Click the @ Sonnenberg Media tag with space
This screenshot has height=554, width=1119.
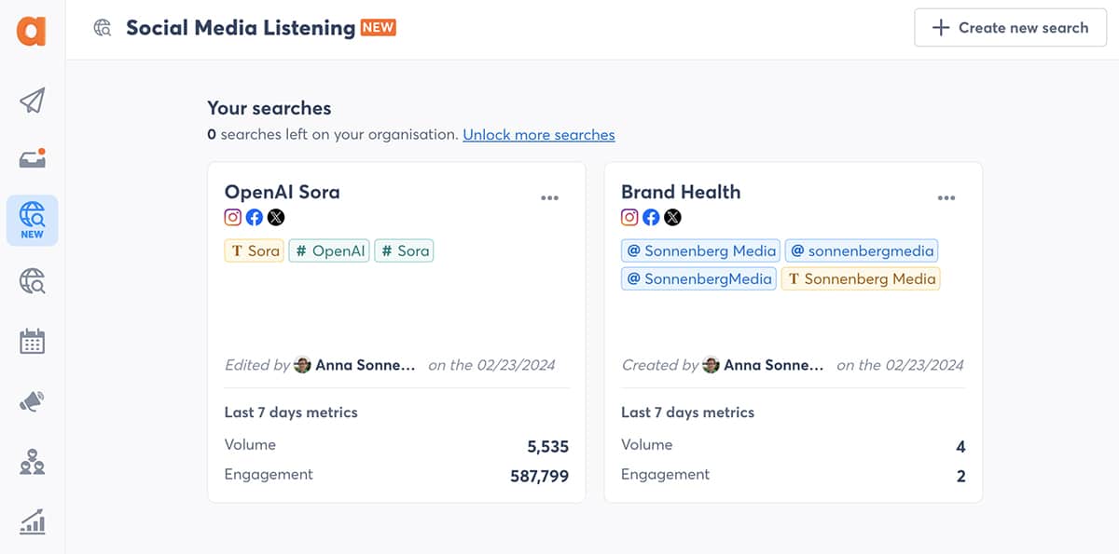click(700, 250)
